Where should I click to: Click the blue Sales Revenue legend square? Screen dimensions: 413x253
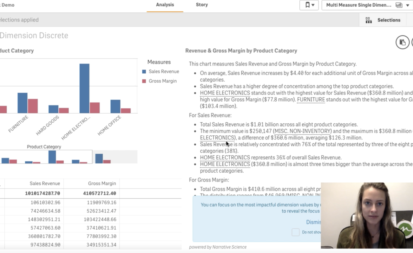pyautogui.click(x=144, y=72)
